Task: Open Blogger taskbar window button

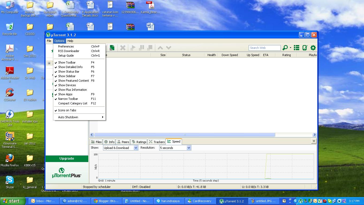Action: click(107, 201)
